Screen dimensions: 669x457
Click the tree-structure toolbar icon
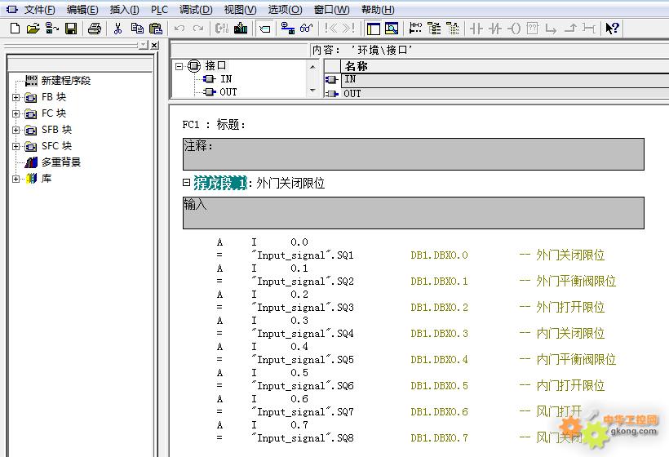(x=434, y=29)
